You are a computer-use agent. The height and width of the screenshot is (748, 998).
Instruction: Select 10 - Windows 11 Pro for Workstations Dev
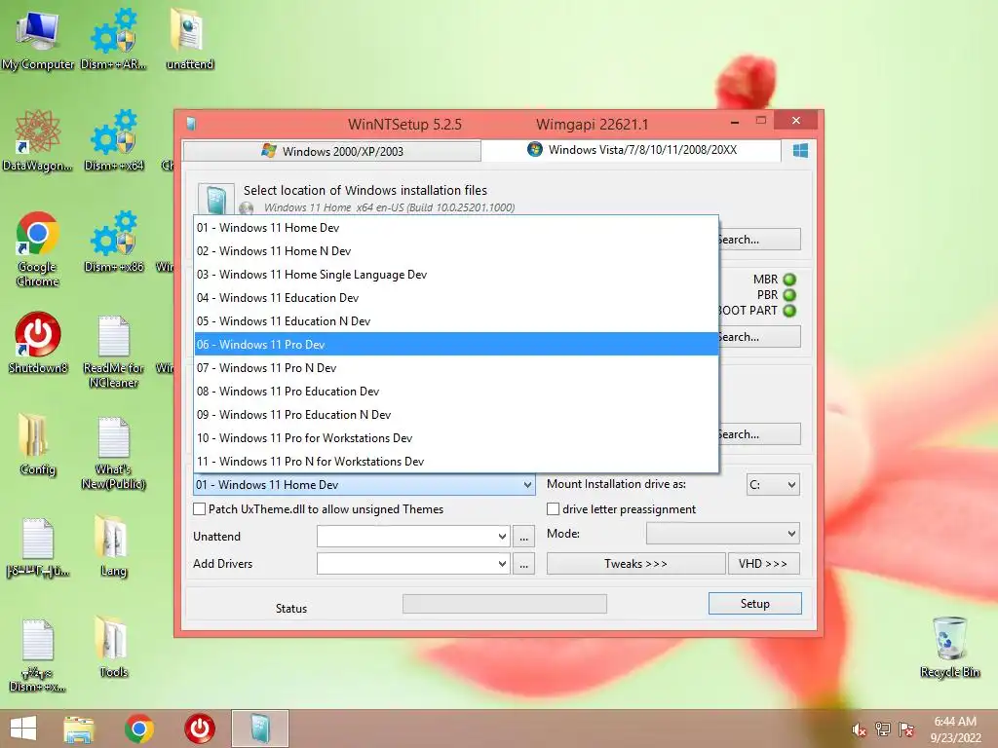456,438
